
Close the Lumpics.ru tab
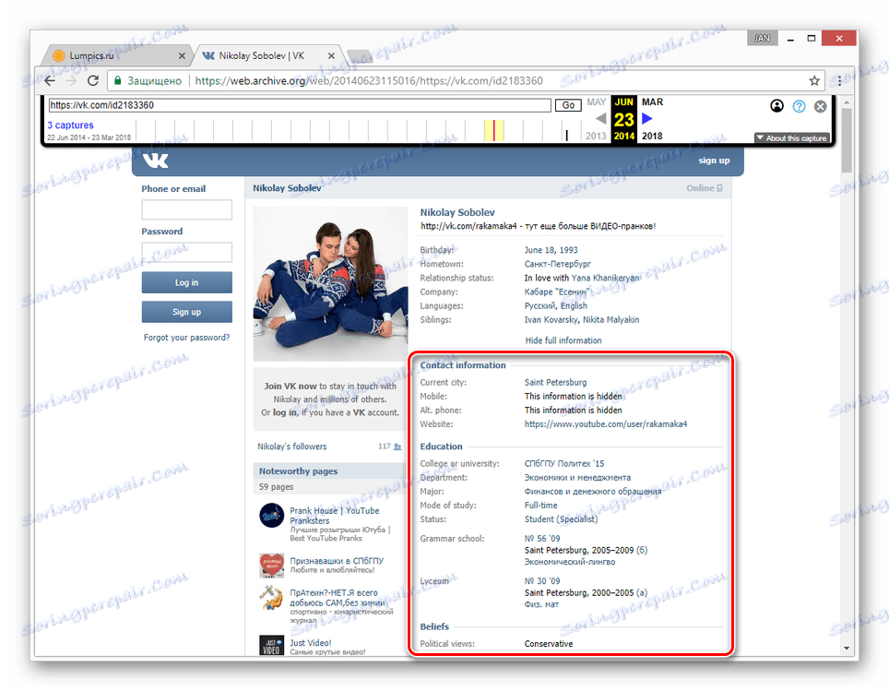click(x=182, y=55)
